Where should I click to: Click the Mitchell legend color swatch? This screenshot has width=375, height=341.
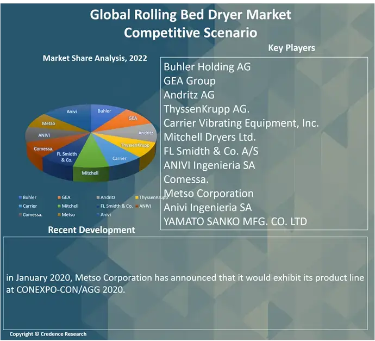point(58,206)
